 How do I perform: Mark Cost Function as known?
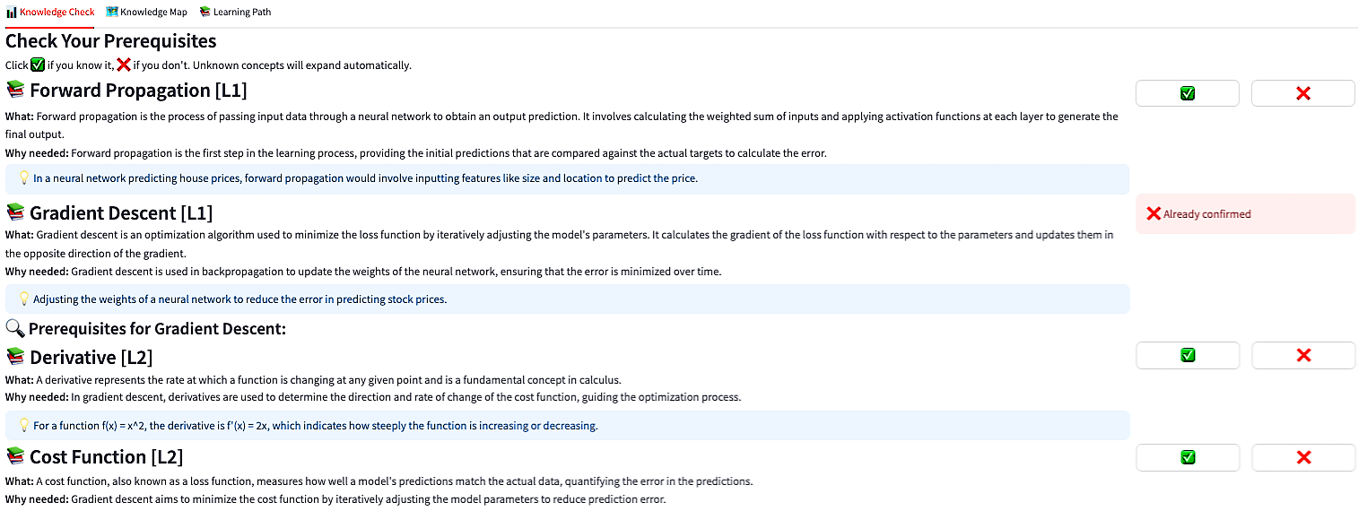[x=1187, y=457]
